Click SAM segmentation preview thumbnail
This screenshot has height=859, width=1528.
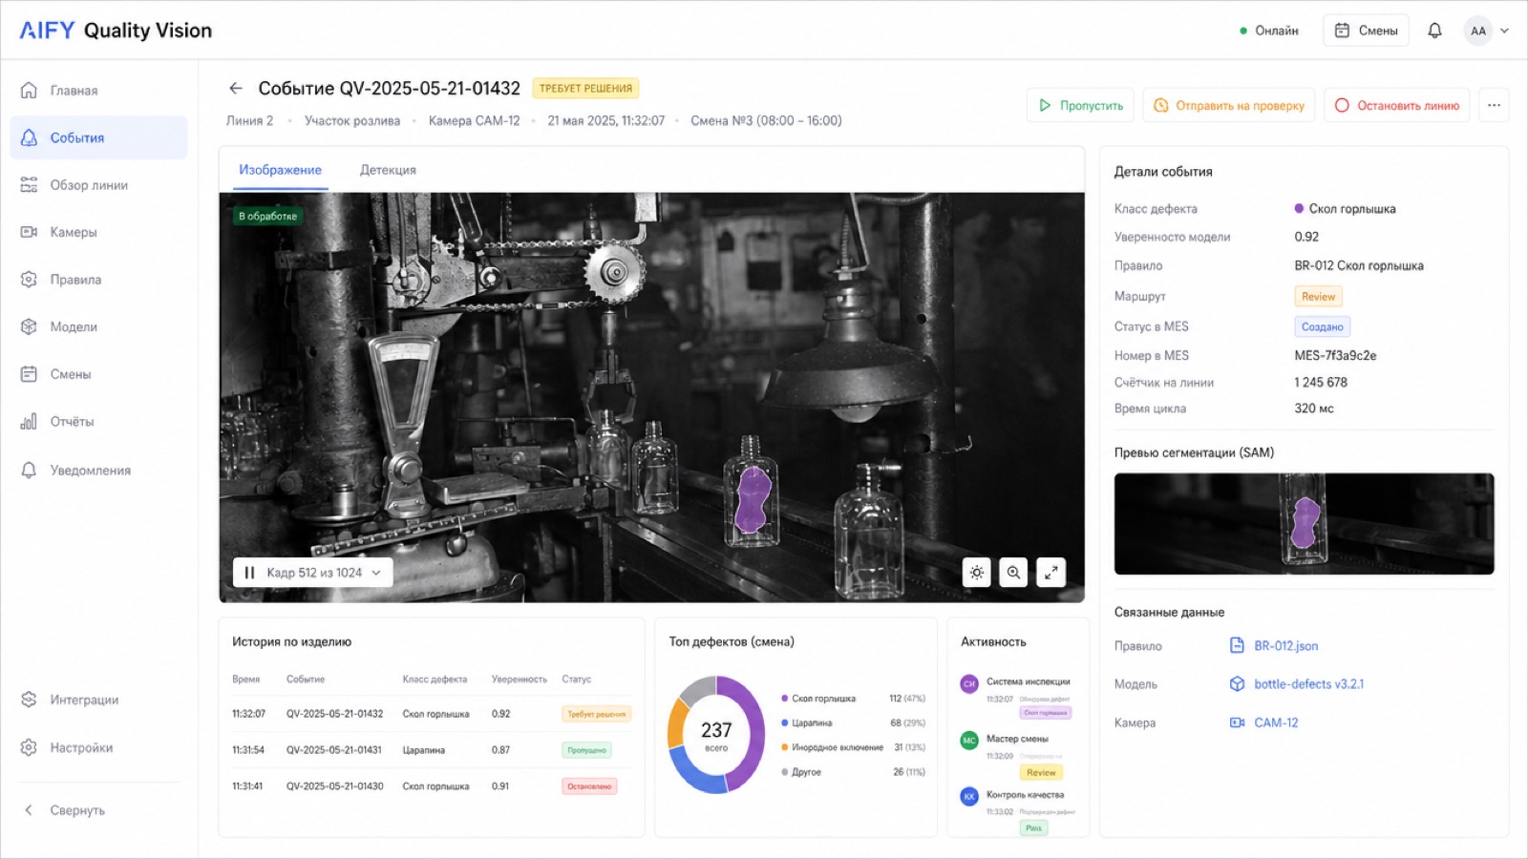tap(1304, 524)
